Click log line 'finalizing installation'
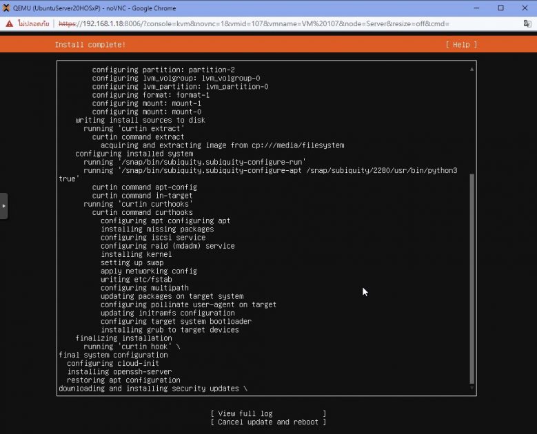The height and width of the screenshot is (434, 537). pos(123,338)
